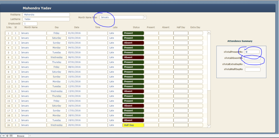
Task: Click the Month Name cell in row 3
Action: (x=33, y=43)
